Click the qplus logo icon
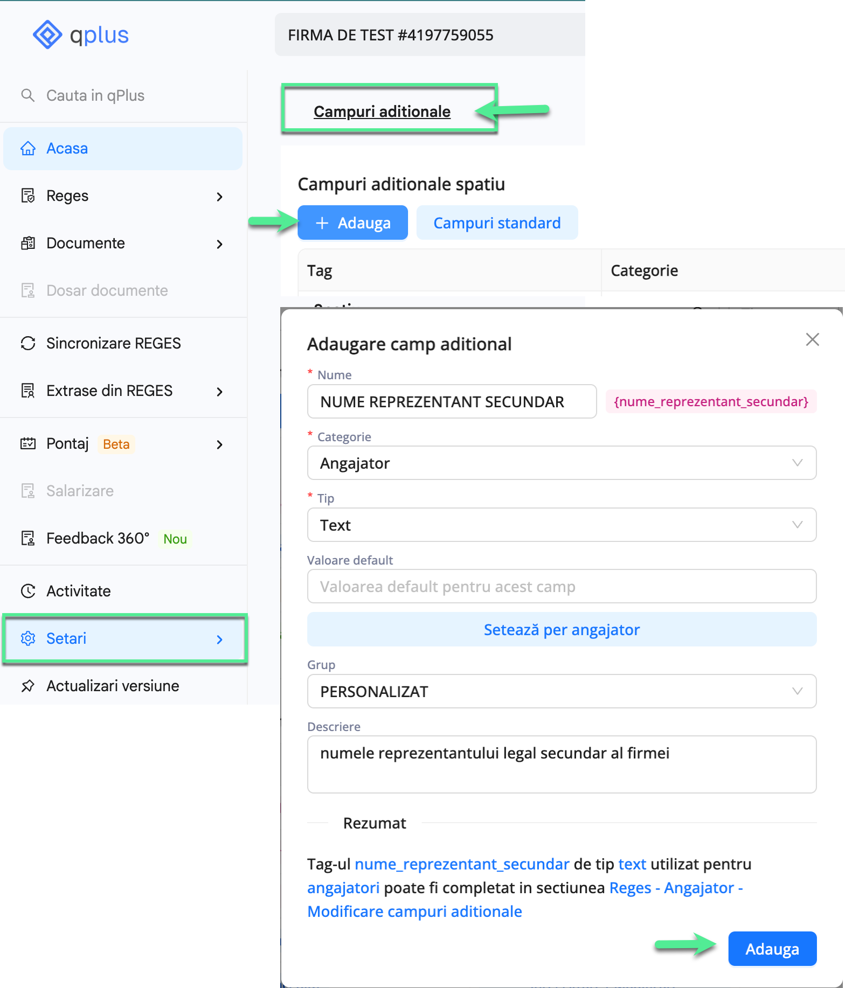Viewport: 845px width, 988px height. point(47,34)
